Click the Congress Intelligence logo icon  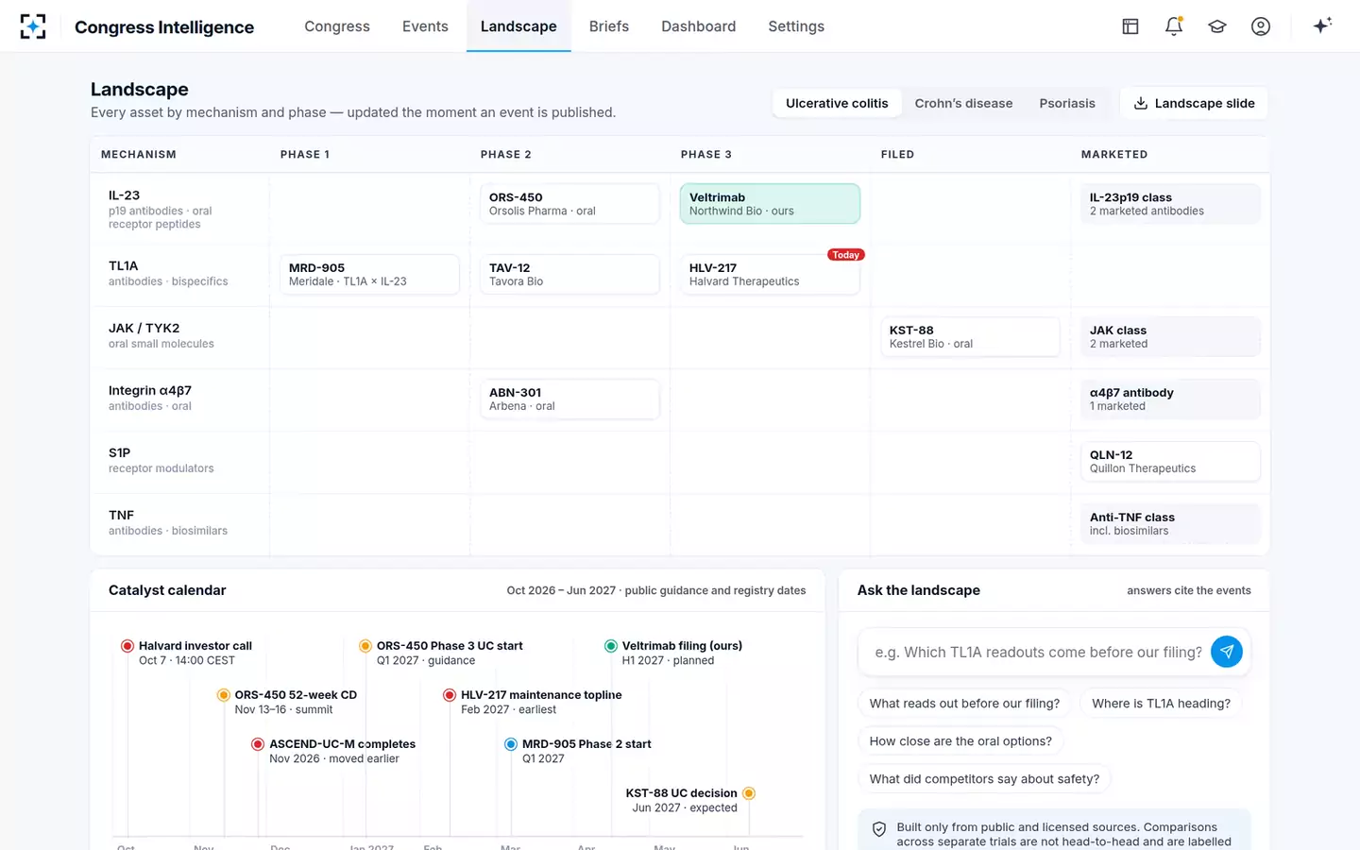(33, 26)
